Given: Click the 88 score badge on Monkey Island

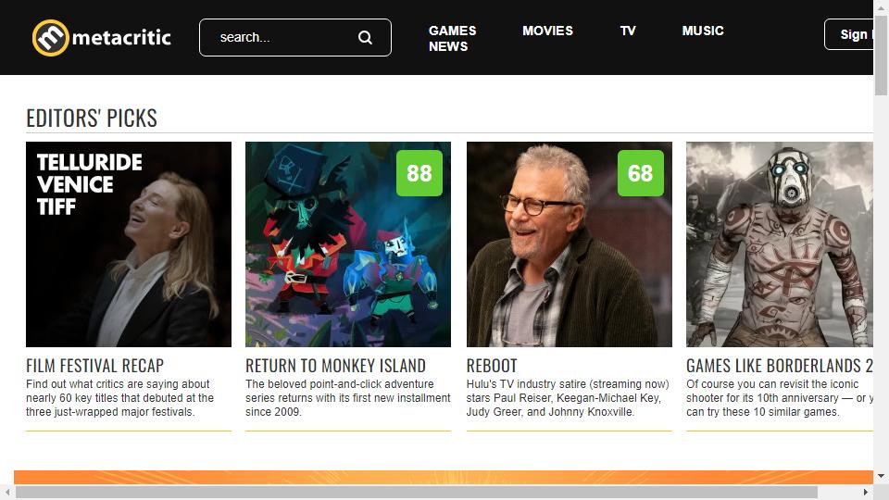Looking at the screenshot, I should click(x=419, y=173).
